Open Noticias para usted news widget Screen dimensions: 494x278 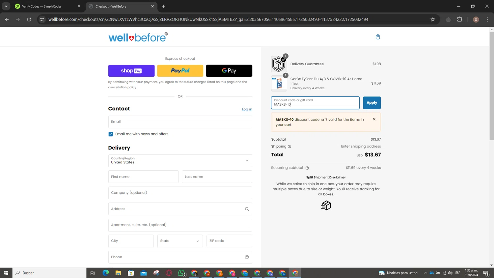398,273
